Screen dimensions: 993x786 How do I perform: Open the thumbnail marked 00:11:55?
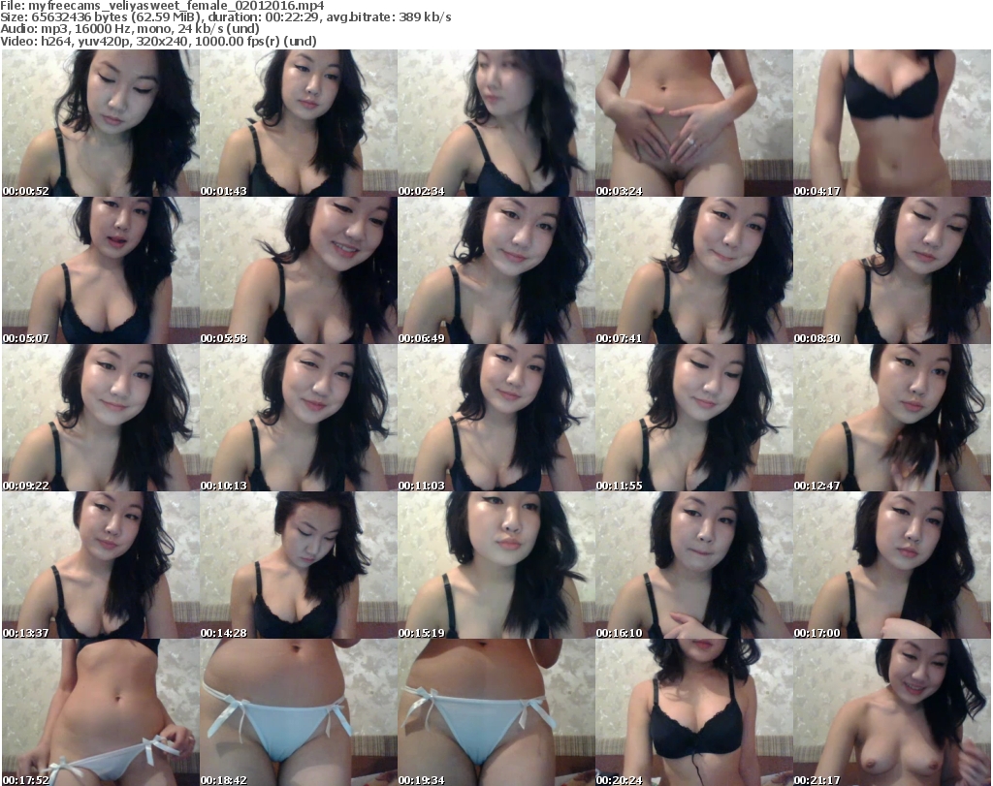(694, 419)
